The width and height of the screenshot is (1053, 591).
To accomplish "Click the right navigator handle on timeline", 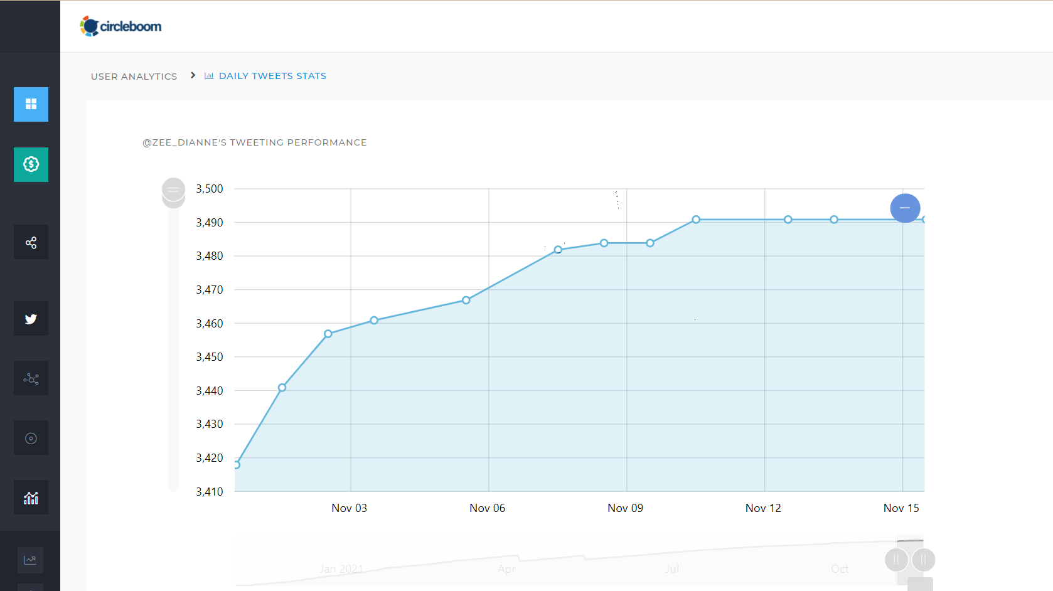I will click(923, 560).
